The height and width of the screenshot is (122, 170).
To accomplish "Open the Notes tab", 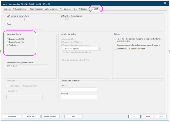I will [75, 9].
